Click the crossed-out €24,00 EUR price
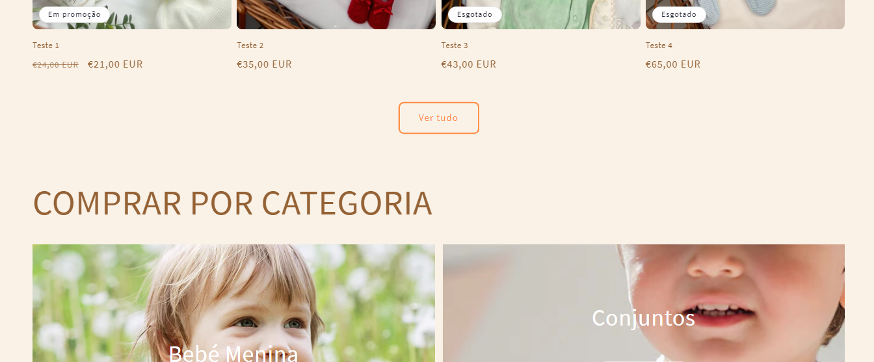 [x=55, y=65]
